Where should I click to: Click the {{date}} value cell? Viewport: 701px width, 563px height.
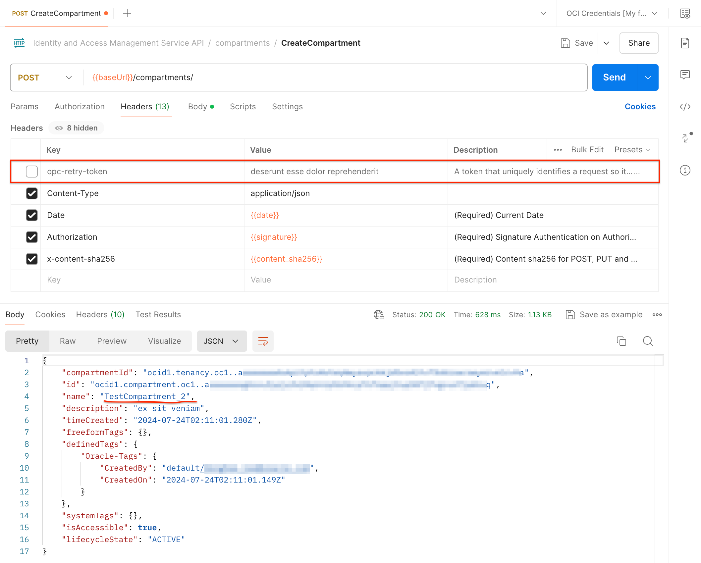click(x=346, y=215)
